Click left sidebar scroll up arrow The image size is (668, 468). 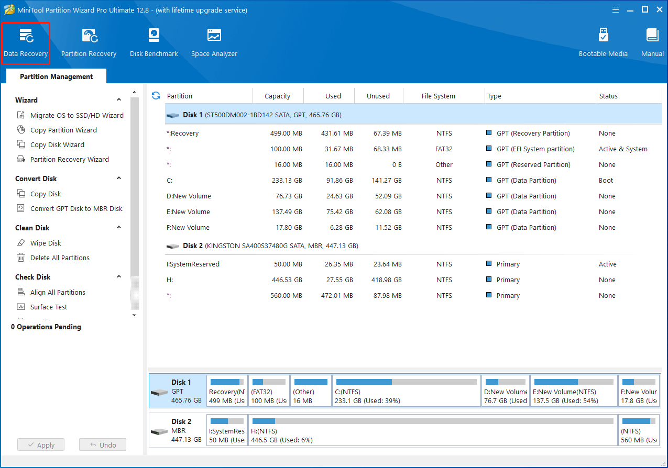[x=134, y=93]
